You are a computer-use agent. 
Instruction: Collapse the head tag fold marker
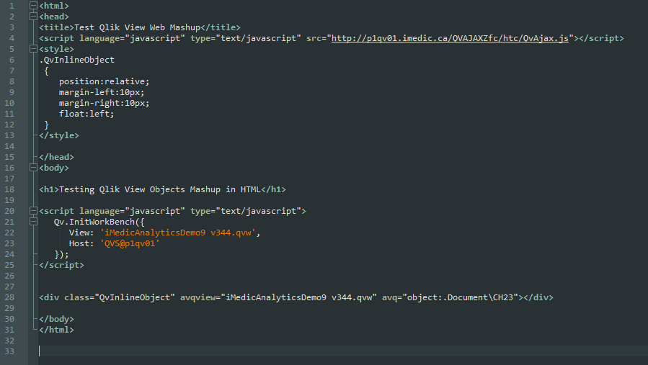pyautogui.click(x=33, y=17)
